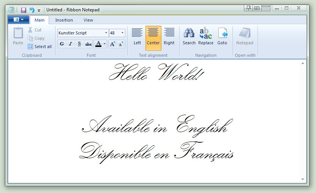This screenshot has height=193, width=316.
Task: Decrease the font size
Action: 121,44
